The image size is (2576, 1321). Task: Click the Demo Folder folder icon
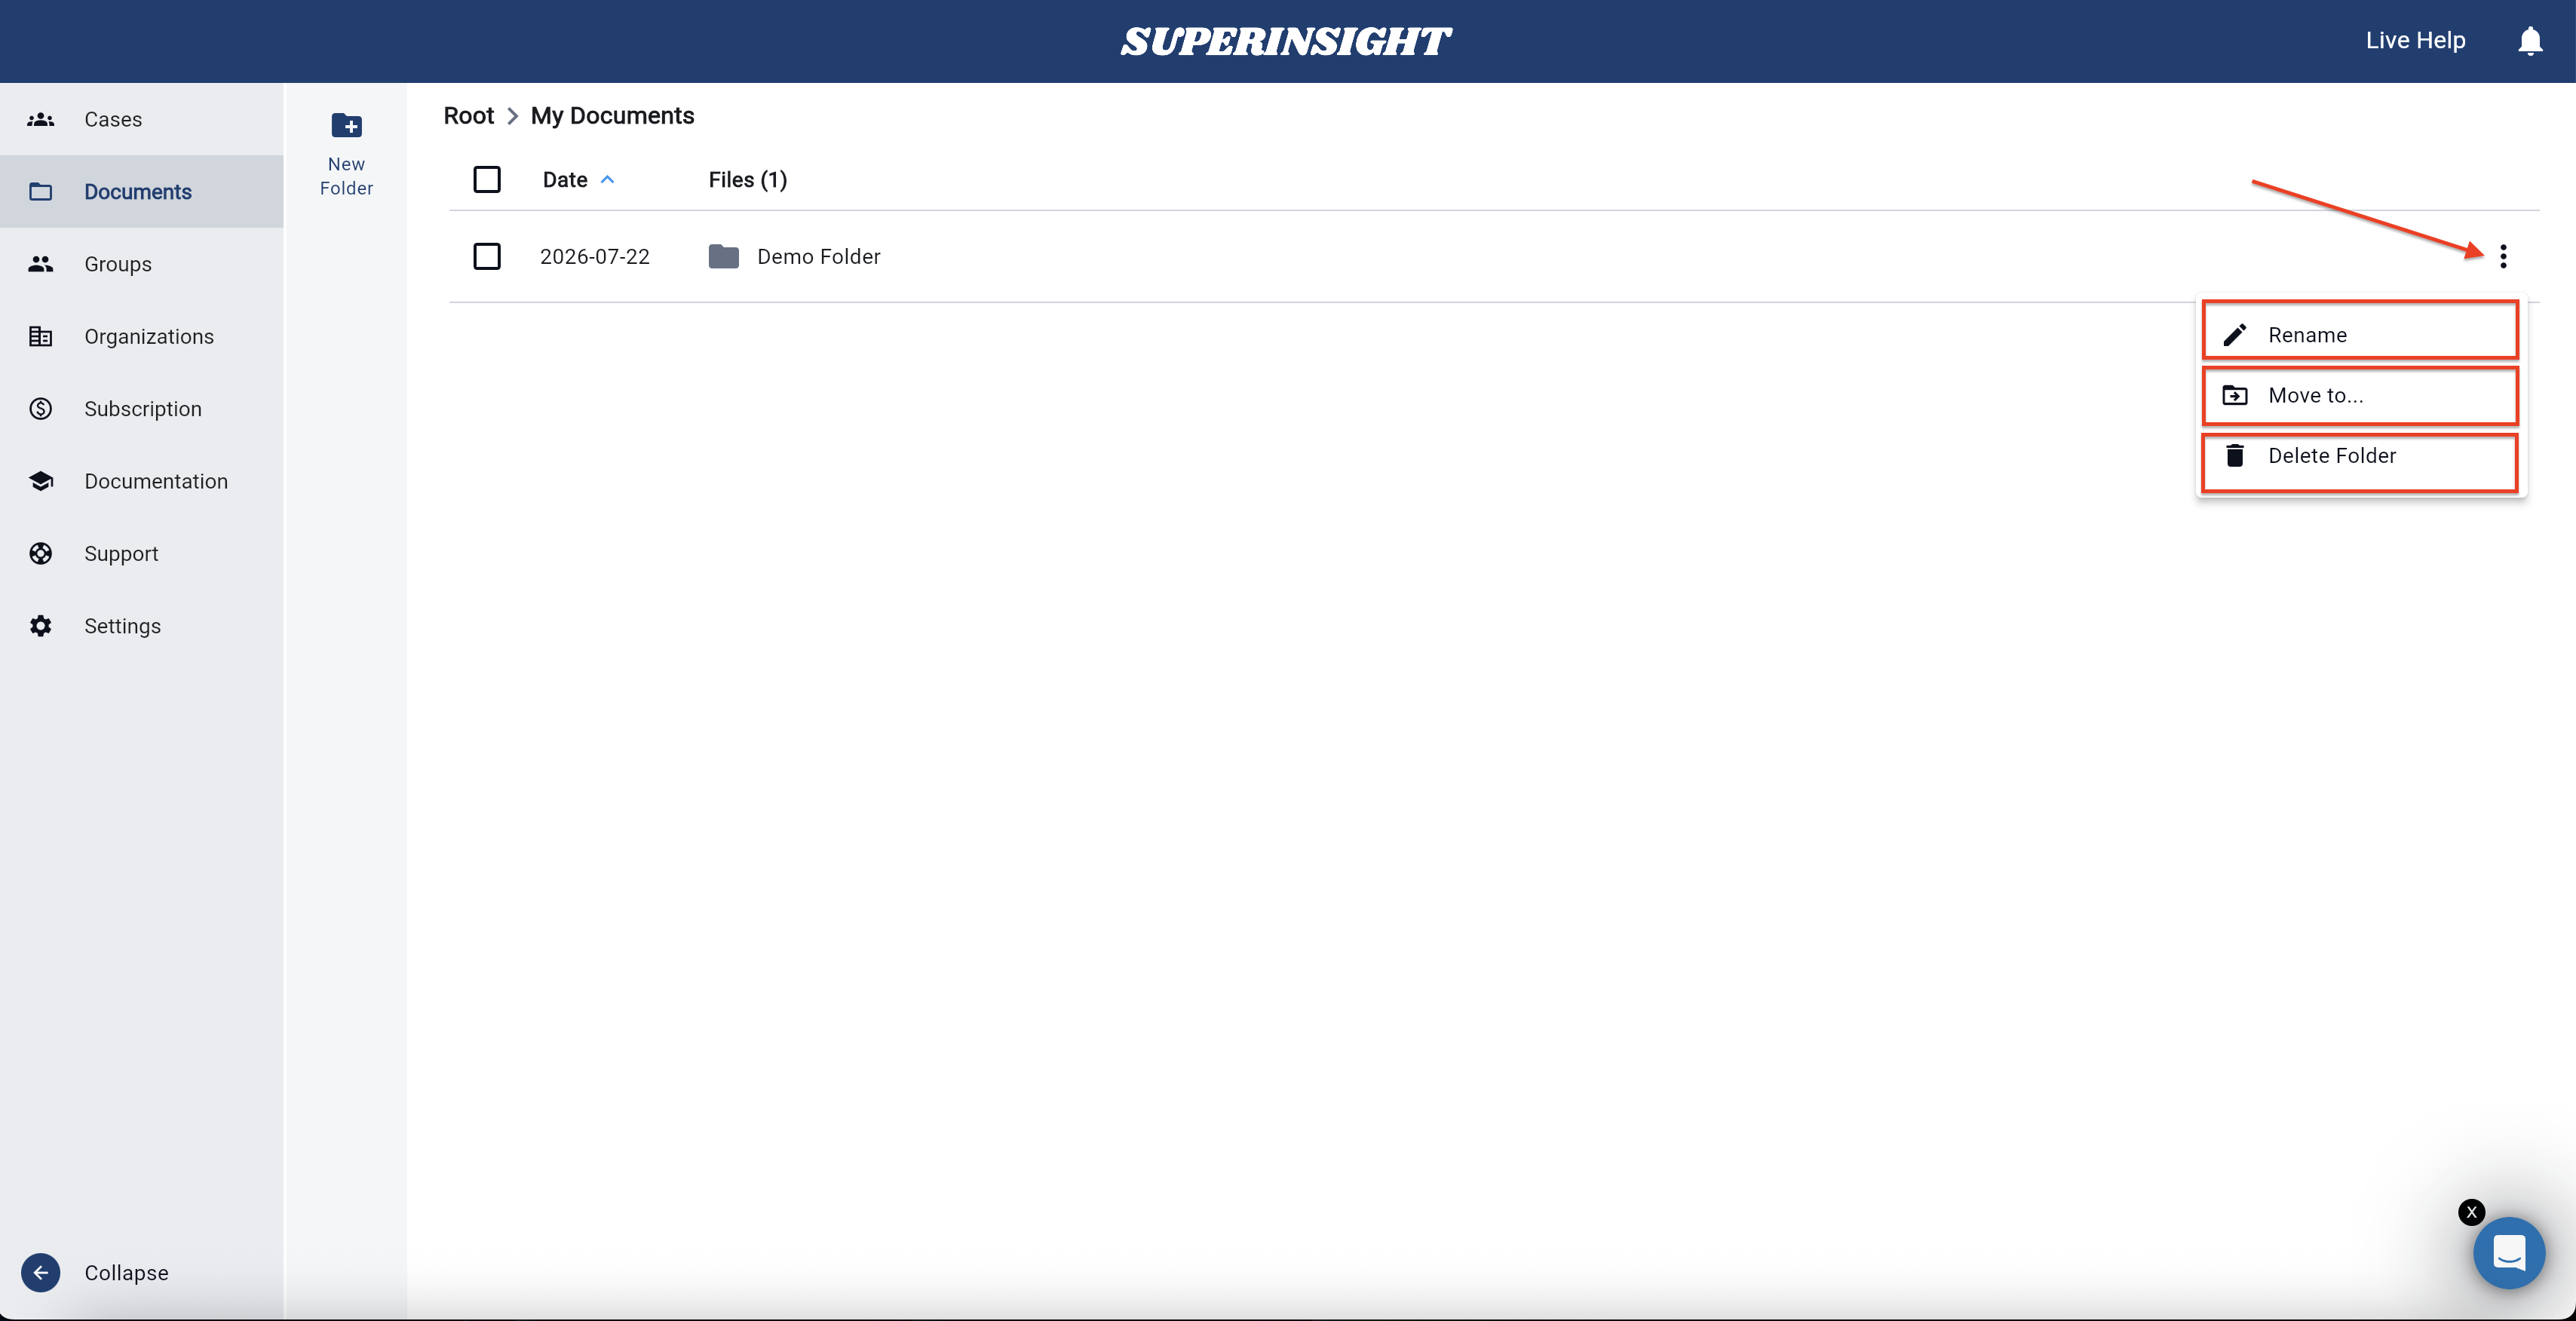click(x=724, y=257)
